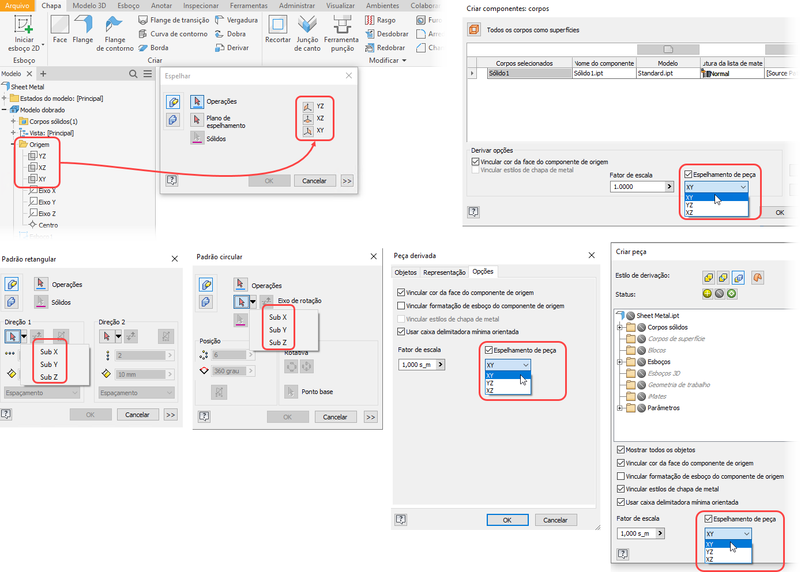Open mirror plane dropdown in Peça derivada
Screen dimensions: 801x572
tap(507, 365)
